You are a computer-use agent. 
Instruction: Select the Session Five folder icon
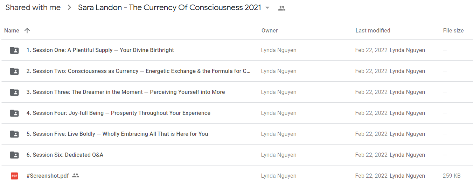tap(14, 134)
